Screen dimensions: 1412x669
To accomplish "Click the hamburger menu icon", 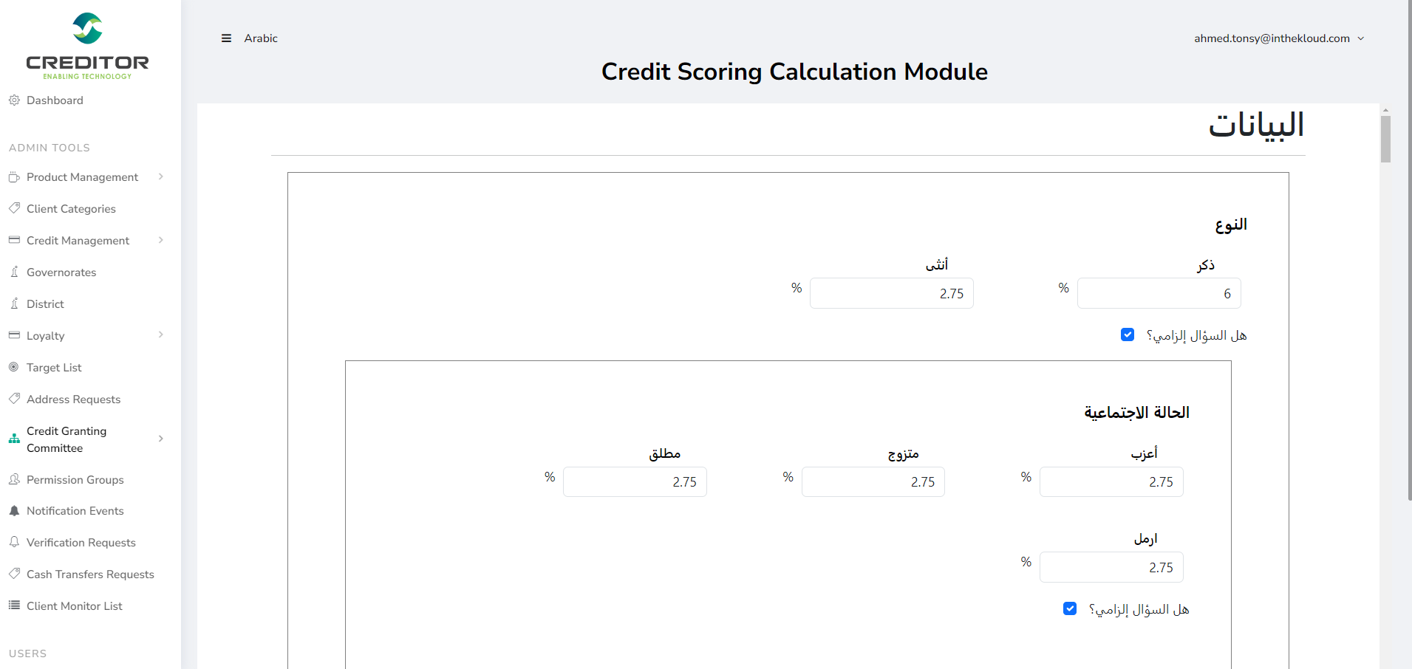I will click(x=226, y=38).
